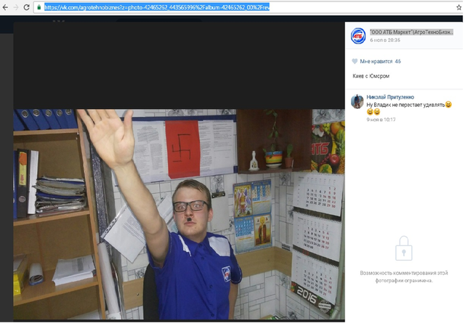Reload the page with the refresh icon

pyautogui.click(x=28, y=7)
